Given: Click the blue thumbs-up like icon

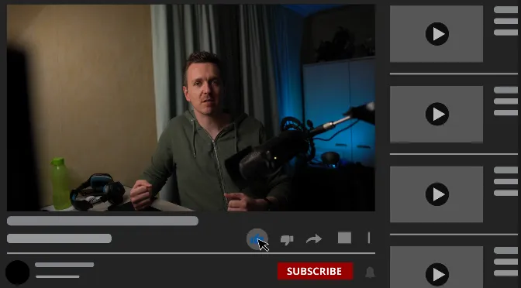Looking at the screenshot, I should pyautogui.click(x=257, y=239).
